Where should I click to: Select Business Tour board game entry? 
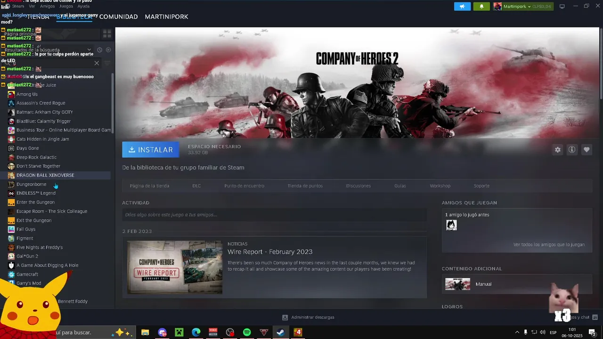pyautogui.click(x=63, y=130)
